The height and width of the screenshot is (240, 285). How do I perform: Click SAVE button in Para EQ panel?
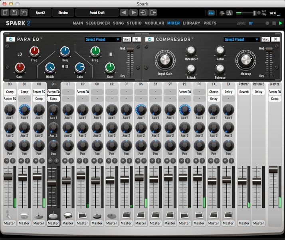tap(127, 39)
